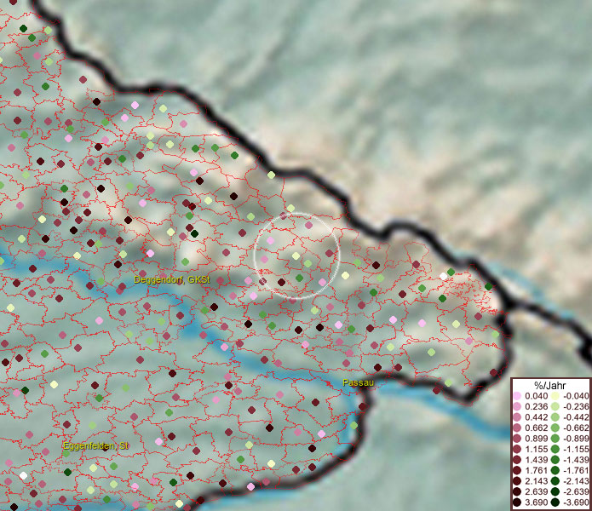Select the 1.439 legend color dot
The width and height of the screenshot is (592, 511).
[x=517, y=460]
